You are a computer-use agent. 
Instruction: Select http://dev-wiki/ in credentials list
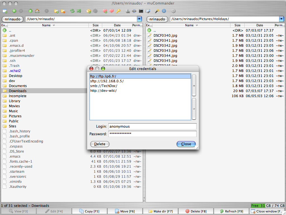click(x=140, y=90)
